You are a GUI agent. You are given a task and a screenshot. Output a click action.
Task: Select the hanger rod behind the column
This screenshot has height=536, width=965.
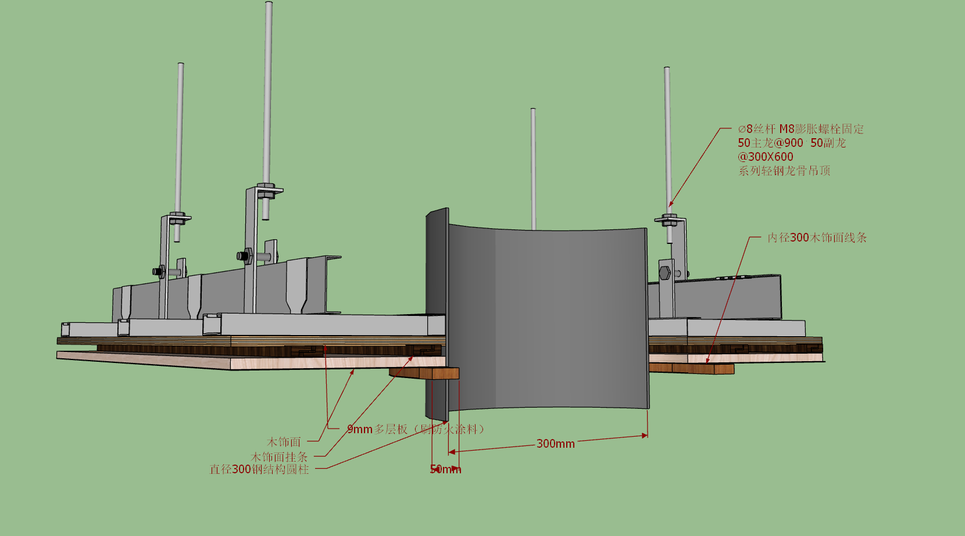532,169
